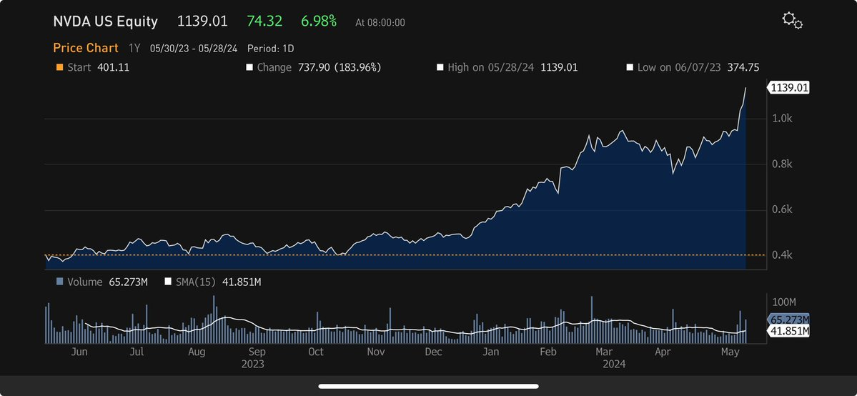Click the Jan month label
Screen dimensions: 857x396
(491, 352)
